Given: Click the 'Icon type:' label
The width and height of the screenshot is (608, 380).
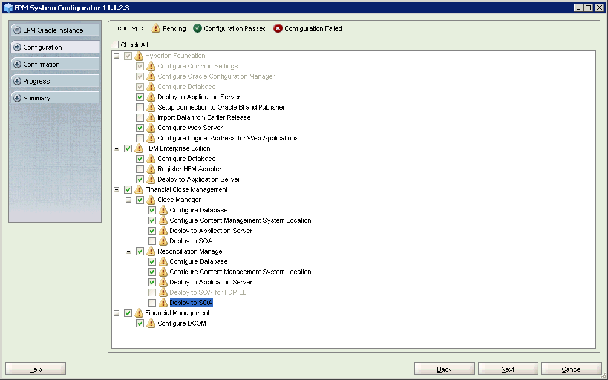Looking at the screenshot, I should click(x=130, y=28).
